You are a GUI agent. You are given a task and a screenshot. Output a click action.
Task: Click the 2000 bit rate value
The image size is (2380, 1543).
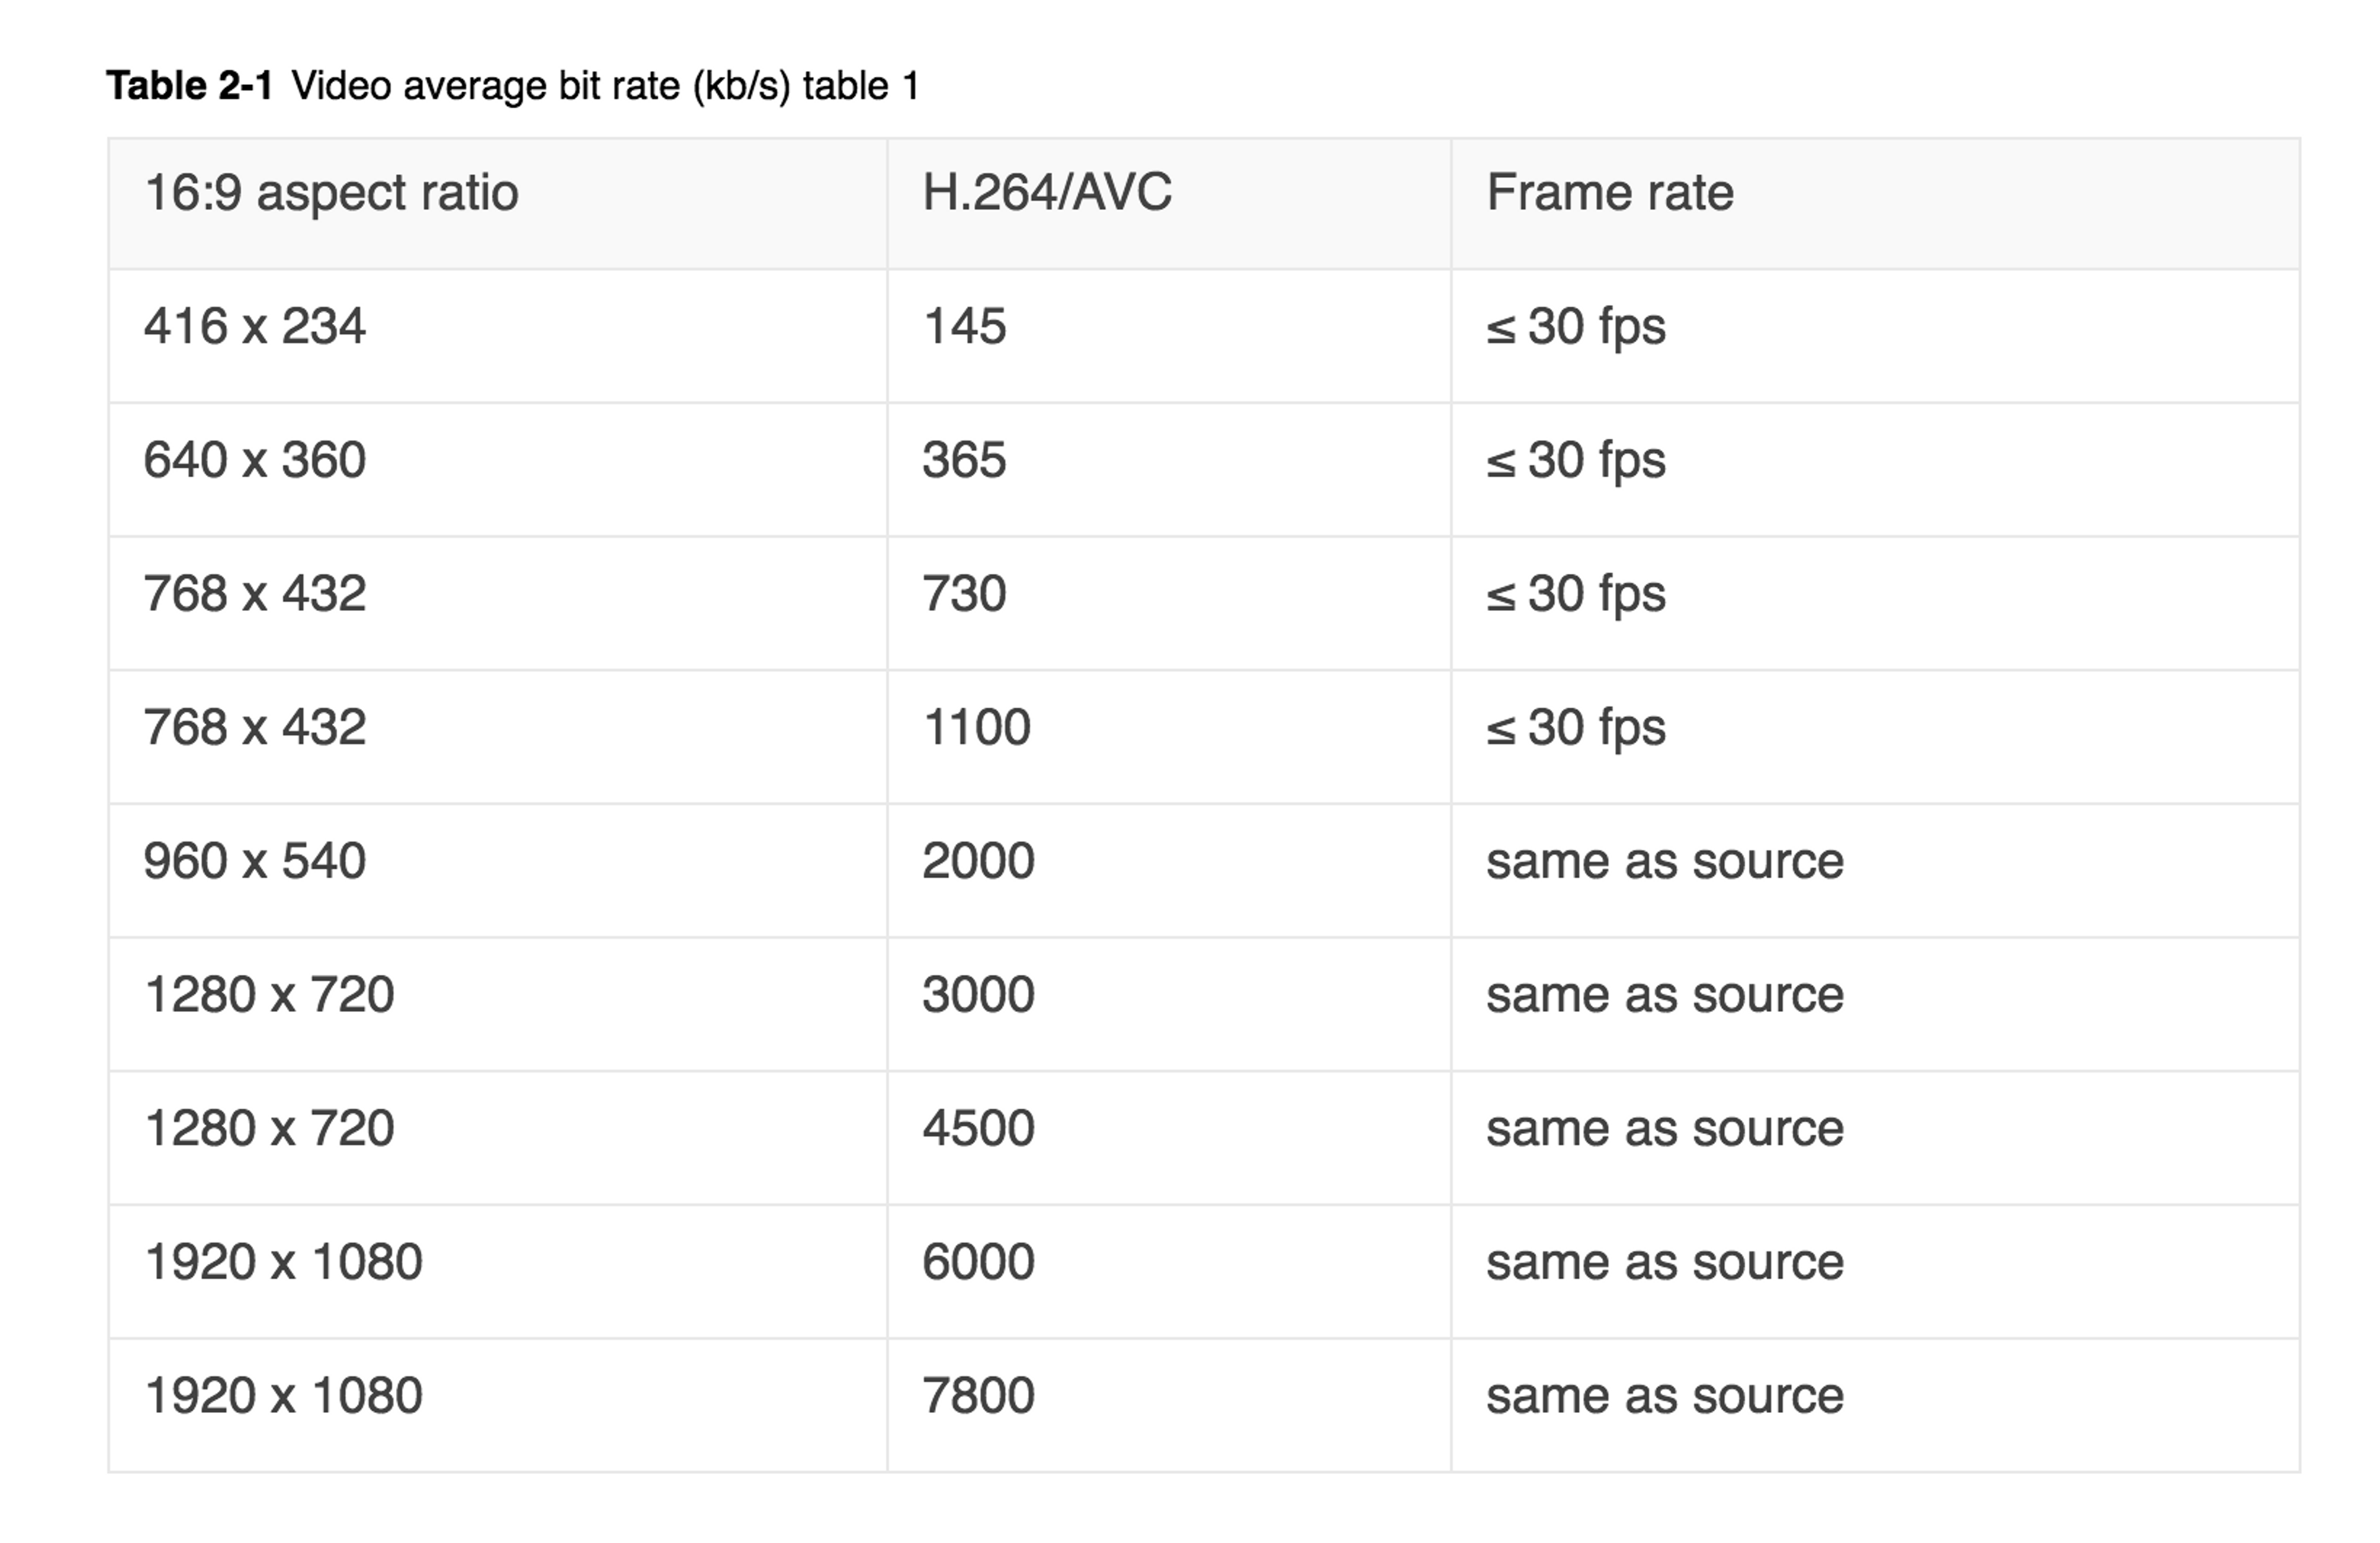pyautogui.click(x=978, y=861)
